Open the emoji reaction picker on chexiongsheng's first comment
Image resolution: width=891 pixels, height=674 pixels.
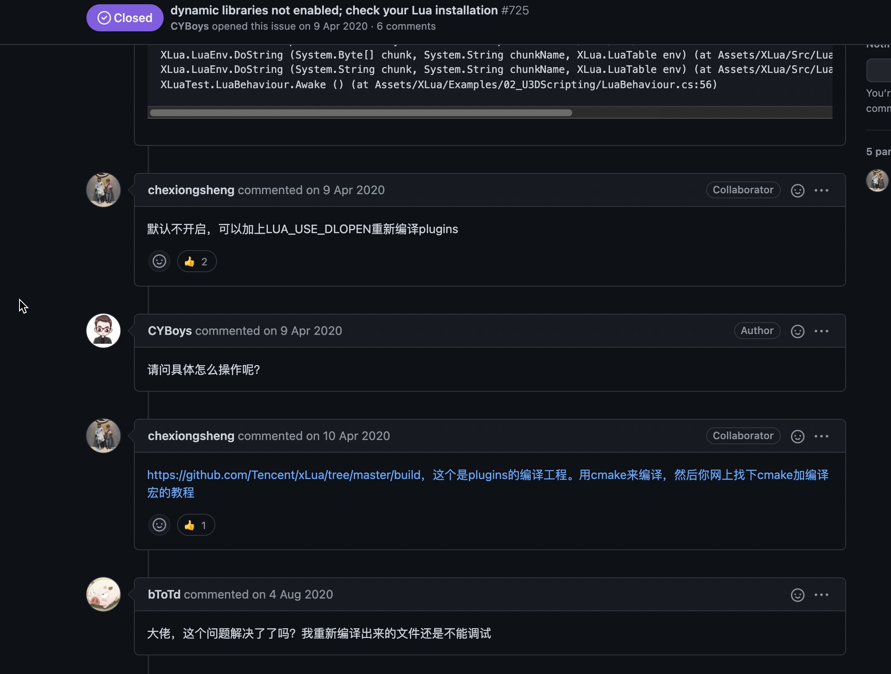coord(797,191)
